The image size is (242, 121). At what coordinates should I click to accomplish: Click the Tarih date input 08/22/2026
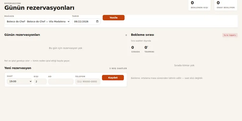[86, 21]
